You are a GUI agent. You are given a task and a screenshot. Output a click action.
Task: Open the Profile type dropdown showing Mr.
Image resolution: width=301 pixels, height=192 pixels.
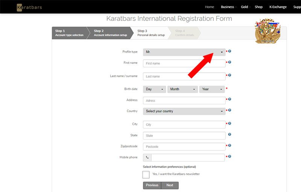coord(184,52)
